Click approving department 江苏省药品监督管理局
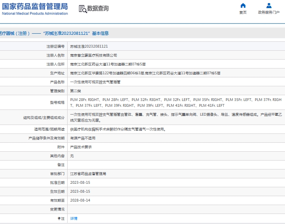The height and width of the screenshot is (224, 285). point(88,174)
